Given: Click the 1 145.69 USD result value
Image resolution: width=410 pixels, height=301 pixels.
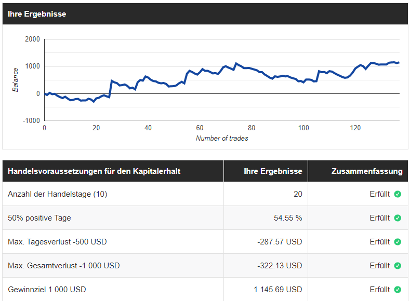Looking at the screenshot, I should point(277,290).
